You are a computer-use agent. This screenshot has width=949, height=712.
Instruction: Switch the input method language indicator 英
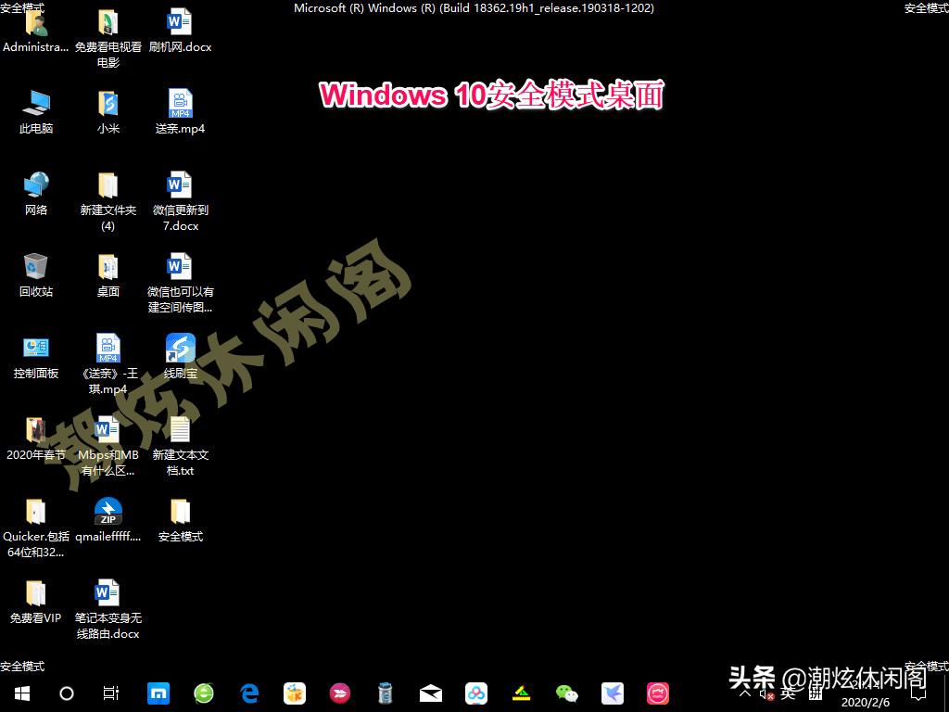(790, 695)
